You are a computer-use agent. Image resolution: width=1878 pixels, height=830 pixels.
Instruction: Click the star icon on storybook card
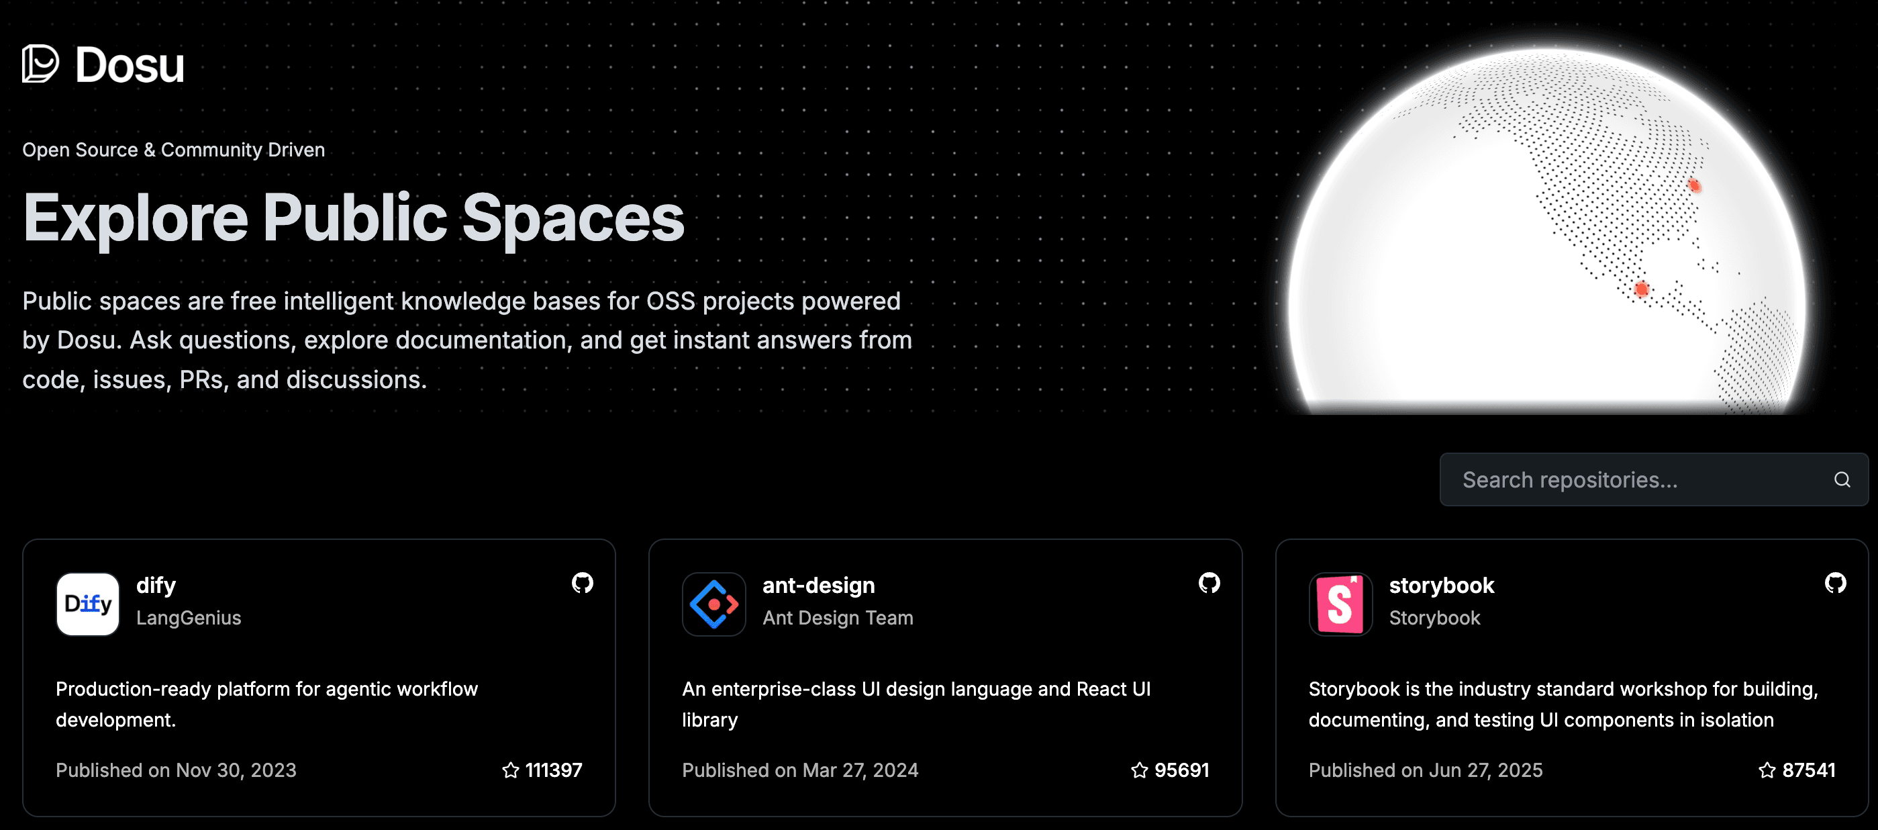coord(1767,770)
